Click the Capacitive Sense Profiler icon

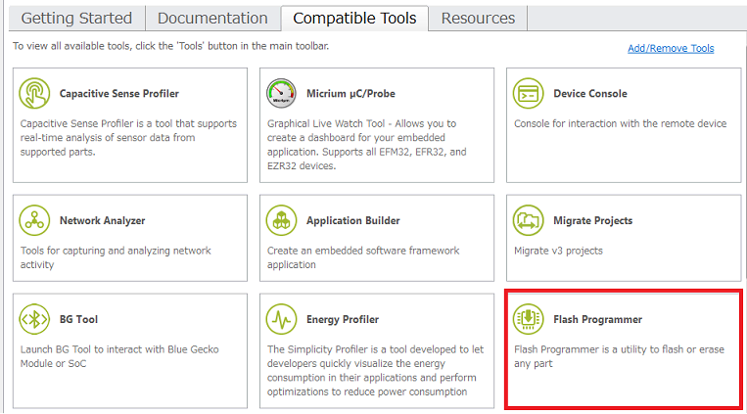tap(34, 93)
